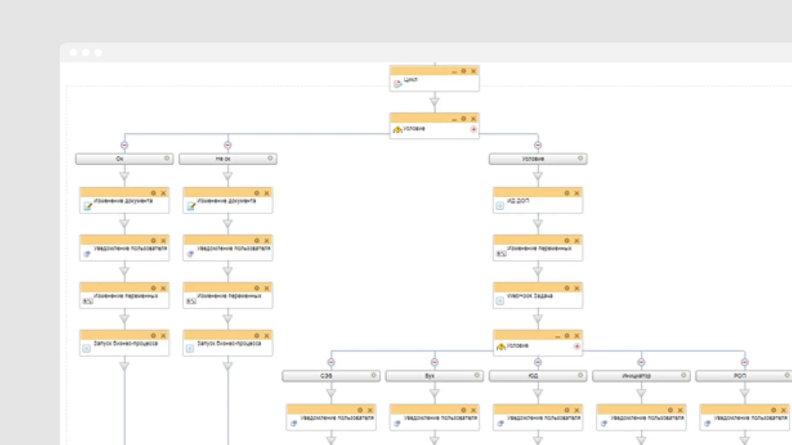Collapse the Цикл block with minimize icon
Screen dimensions: 792x445
coord(454,72)
